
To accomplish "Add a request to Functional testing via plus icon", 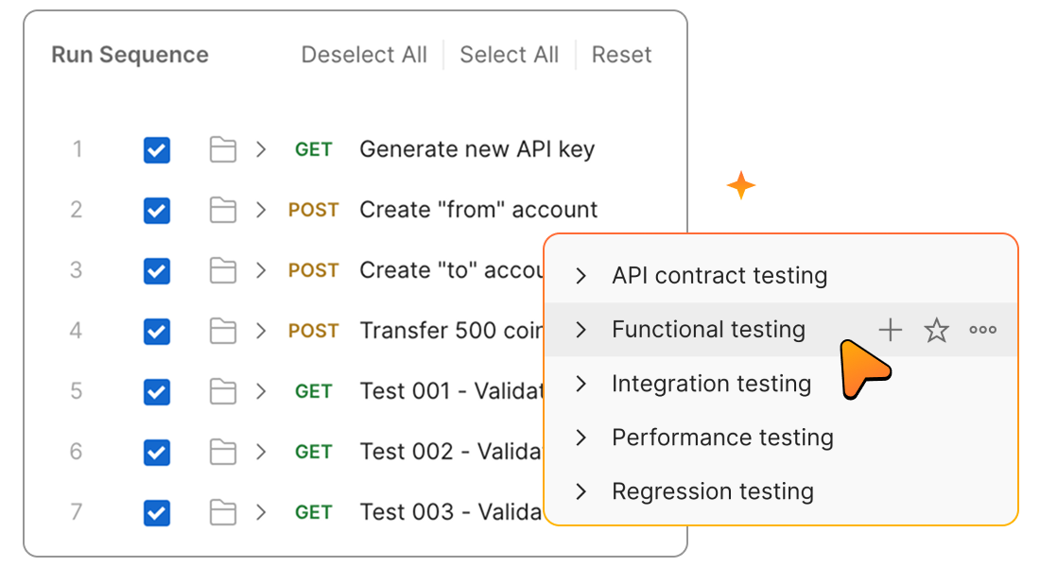I will tap(890, 330).
